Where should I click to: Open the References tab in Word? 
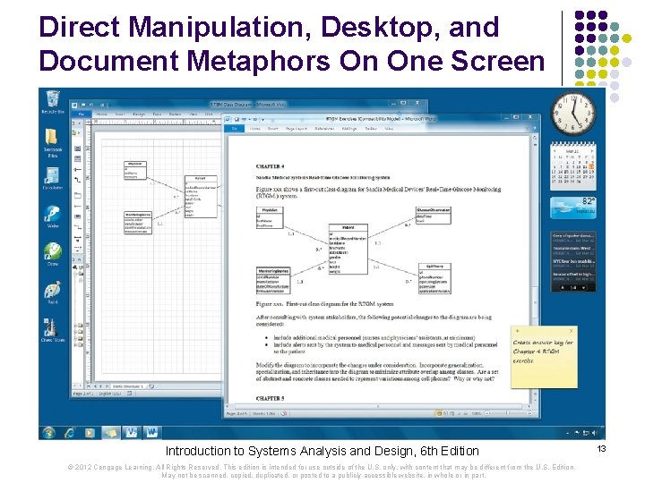tap(324, 129)
